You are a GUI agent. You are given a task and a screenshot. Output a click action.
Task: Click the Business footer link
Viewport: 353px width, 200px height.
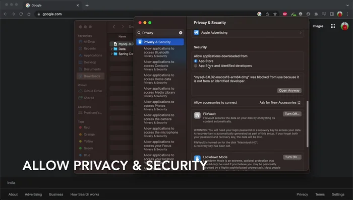click(x=56, y=194)
